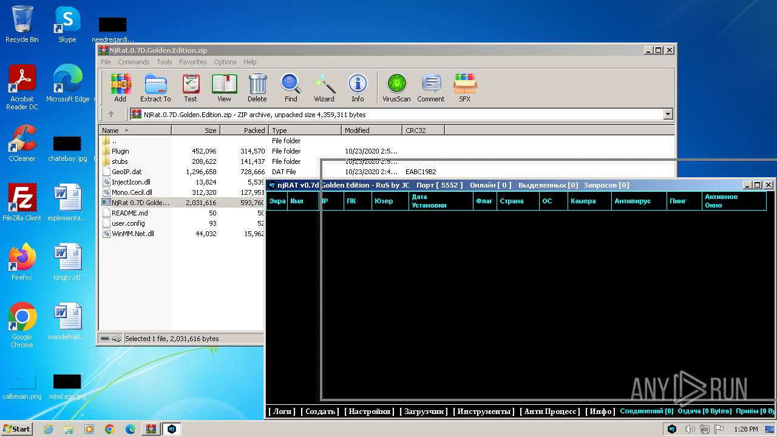The height and width of the screenshot is (437, 777).
Task: Run the VirusScan icon
Action: click(x=396, y=88)
